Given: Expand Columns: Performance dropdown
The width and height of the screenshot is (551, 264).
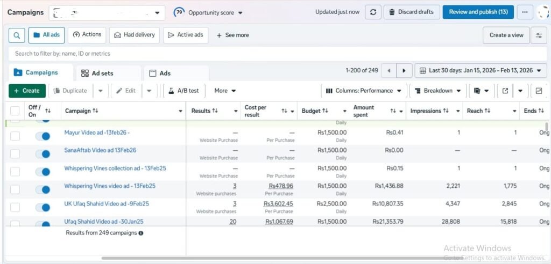Looking at the screenshot, I should (x=364, y=91).
